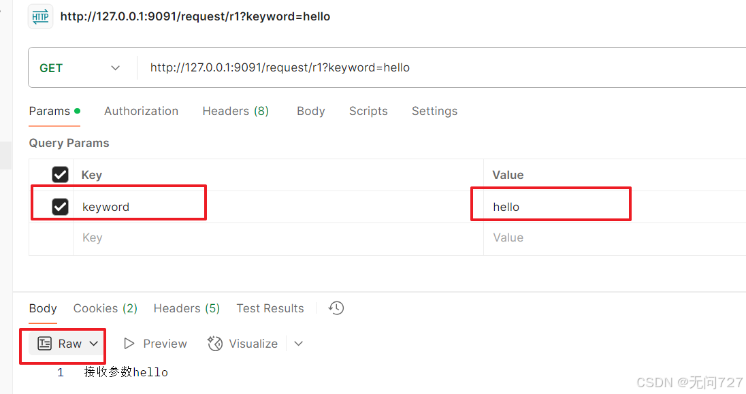Uncheck the keyword parameter checkbox
The image size is (746, 394).
[x=61, y=206]
